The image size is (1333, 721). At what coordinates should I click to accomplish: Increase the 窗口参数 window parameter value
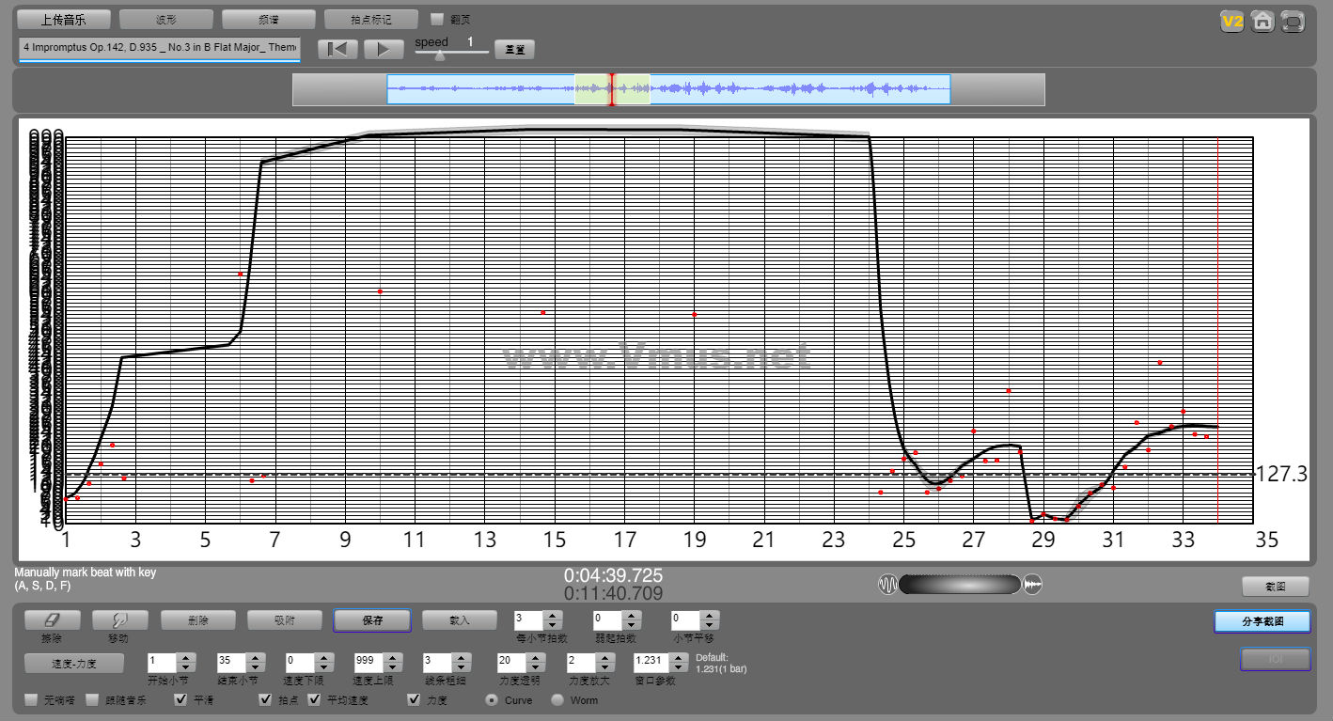click(672, 657)
